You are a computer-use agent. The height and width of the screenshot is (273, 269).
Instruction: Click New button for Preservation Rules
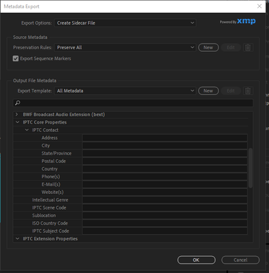208,48
